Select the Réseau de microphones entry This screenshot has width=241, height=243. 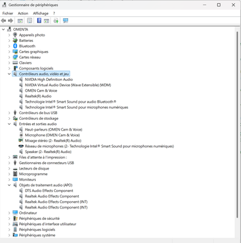point(99,146)
